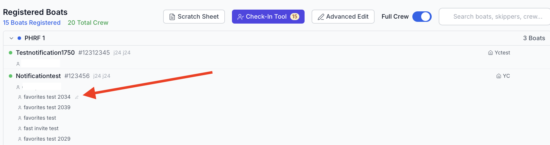Open Advanced Edit mode

[x=343, y=17]
